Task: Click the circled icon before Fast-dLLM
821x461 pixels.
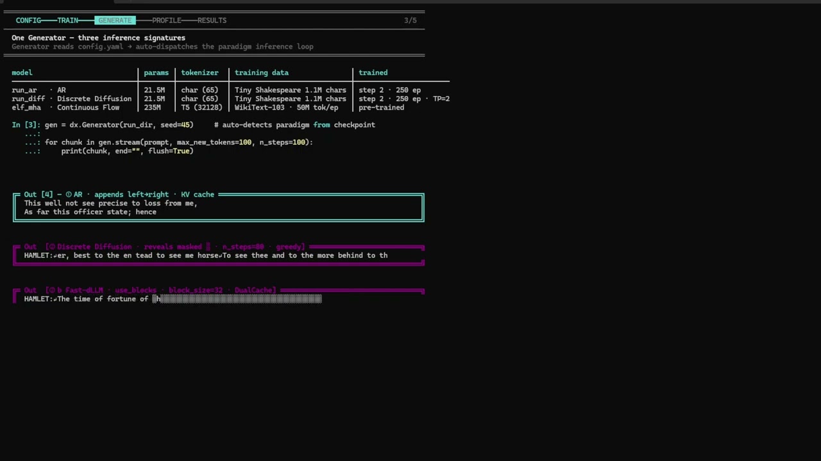Action: pos(51,291)
